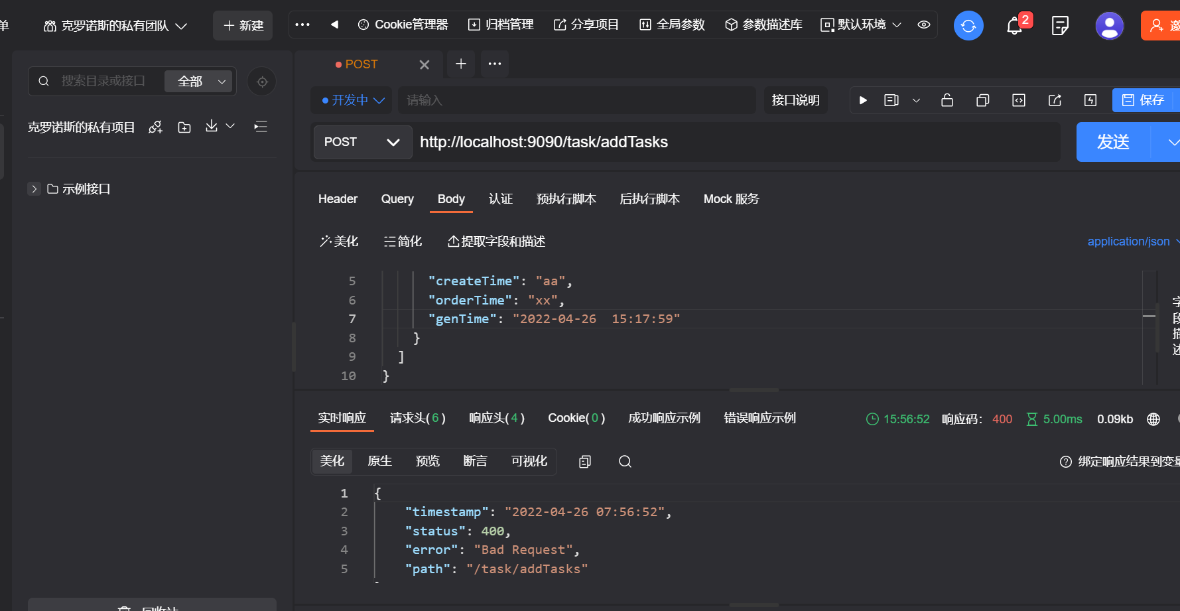Click the locate current interface crosshair icon
Viewport: 1180px width, 611px height.
click(262, 81)
